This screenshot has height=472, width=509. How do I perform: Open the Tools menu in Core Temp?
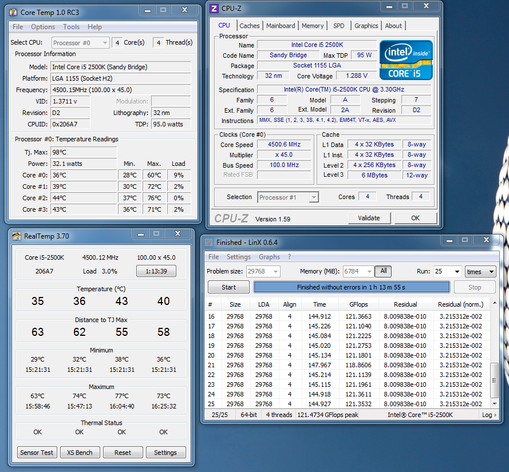coord(72,27)
